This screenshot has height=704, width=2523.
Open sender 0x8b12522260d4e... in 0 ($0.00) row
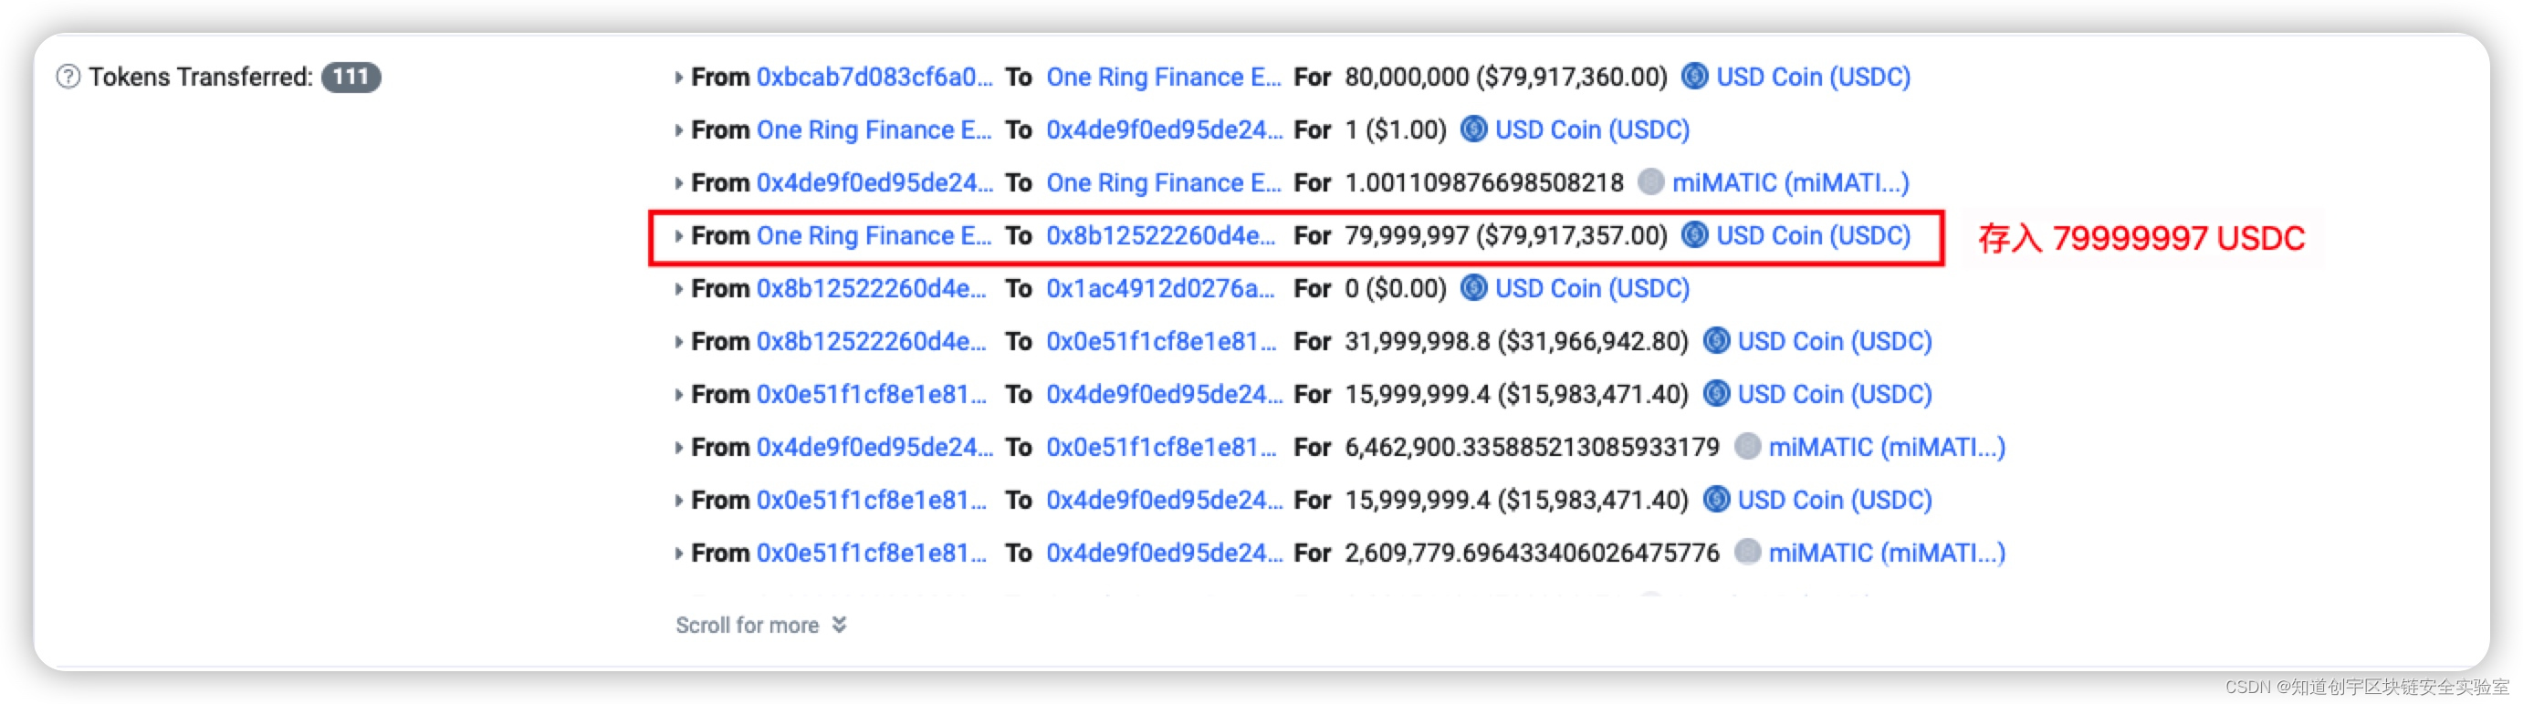tap(871, 288)
